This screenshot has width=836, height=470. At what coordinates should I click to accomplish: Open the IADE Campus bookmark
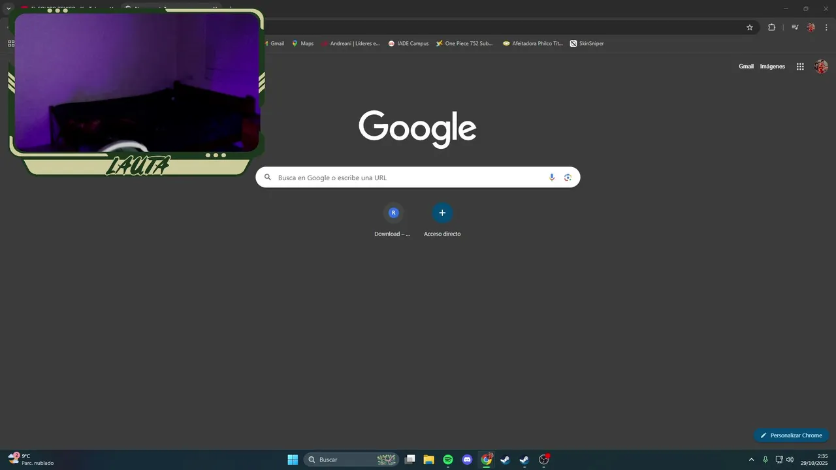[409, 44]
